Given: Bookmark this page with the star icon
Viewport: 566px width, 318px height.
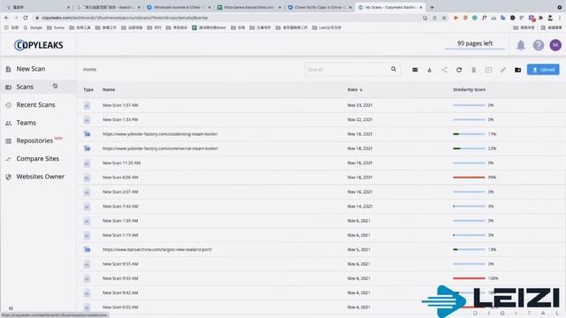Looking at the screenshot, I should pos(444,18).
